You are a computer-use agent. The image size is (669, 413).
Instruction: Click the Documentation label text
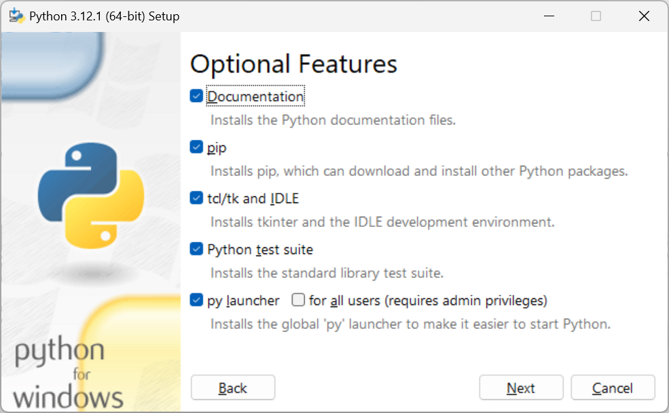[255, 96]
